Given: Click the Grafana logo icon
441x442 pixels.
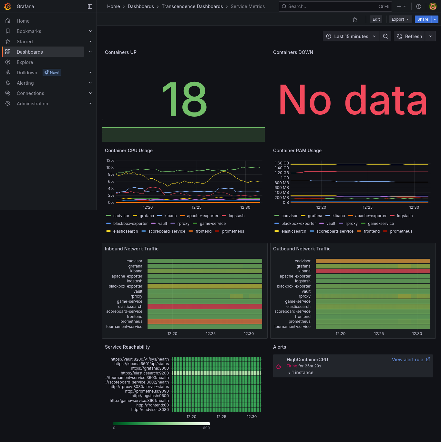Looking at the screenshot, I should (7, 6).
